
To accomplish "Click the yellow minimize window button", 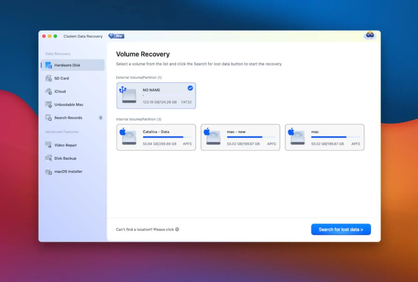I will point(49,36).
